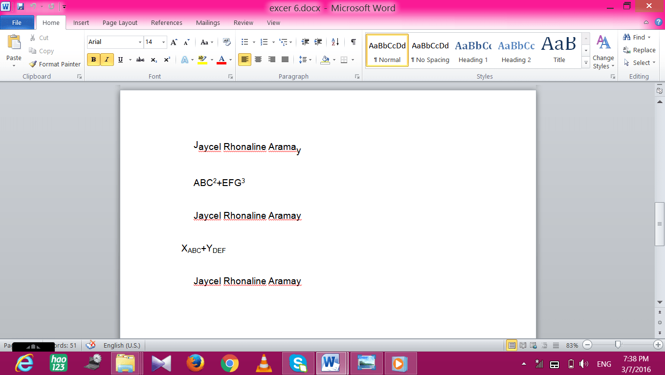665x375 pixels.
Task: Open the font name dropdown
Action: 140,42
